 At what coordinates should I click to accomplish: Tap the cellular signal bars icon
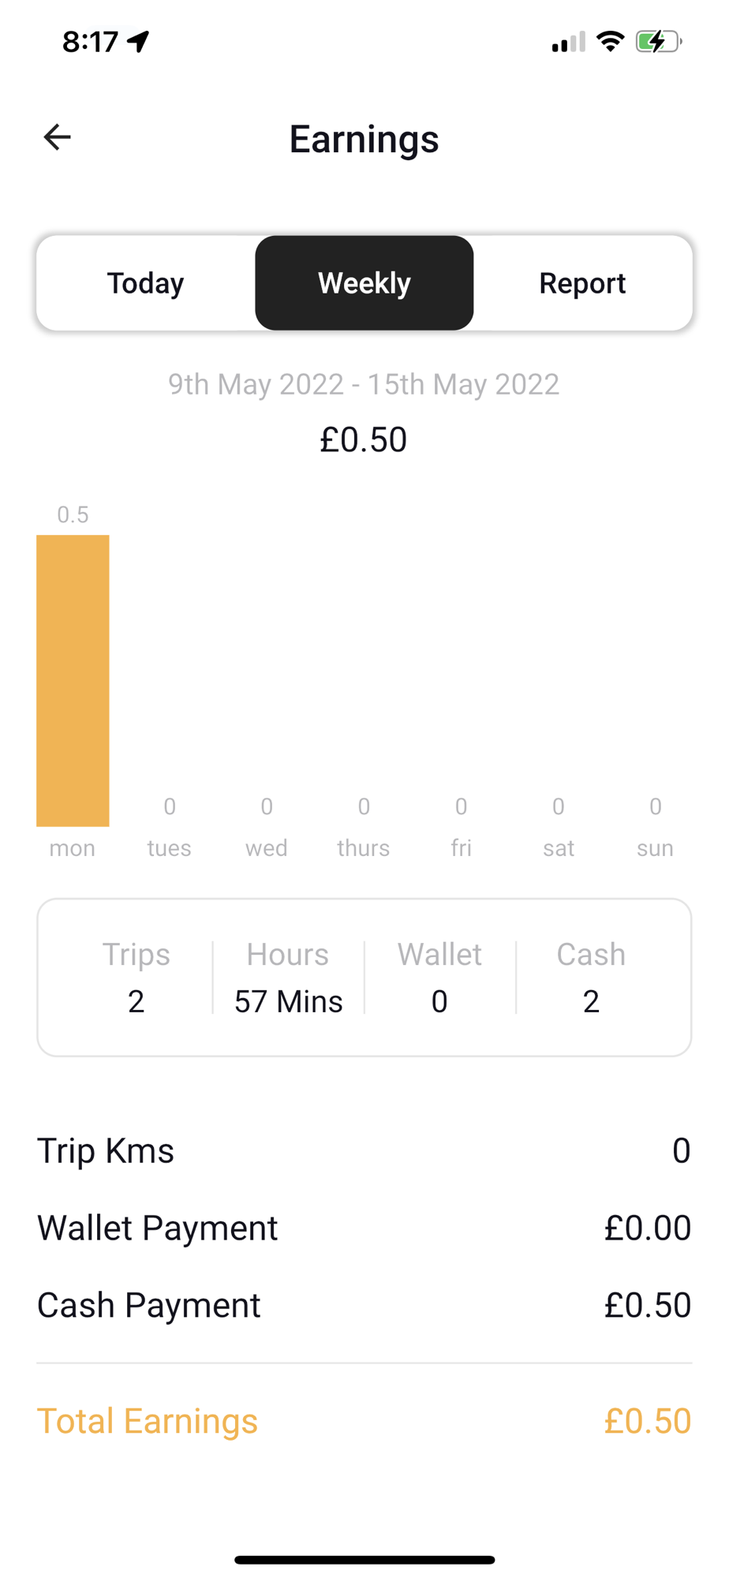pos(568,42)
